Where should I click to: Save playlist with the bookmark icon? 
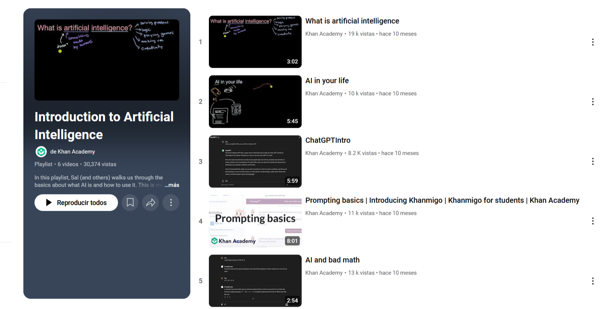pyautogui.click(x=130, y=203)
